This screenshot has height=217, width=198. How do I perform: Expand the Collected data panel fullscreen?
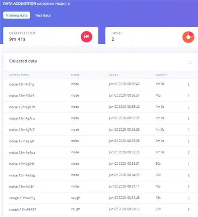tap(190, 63)
